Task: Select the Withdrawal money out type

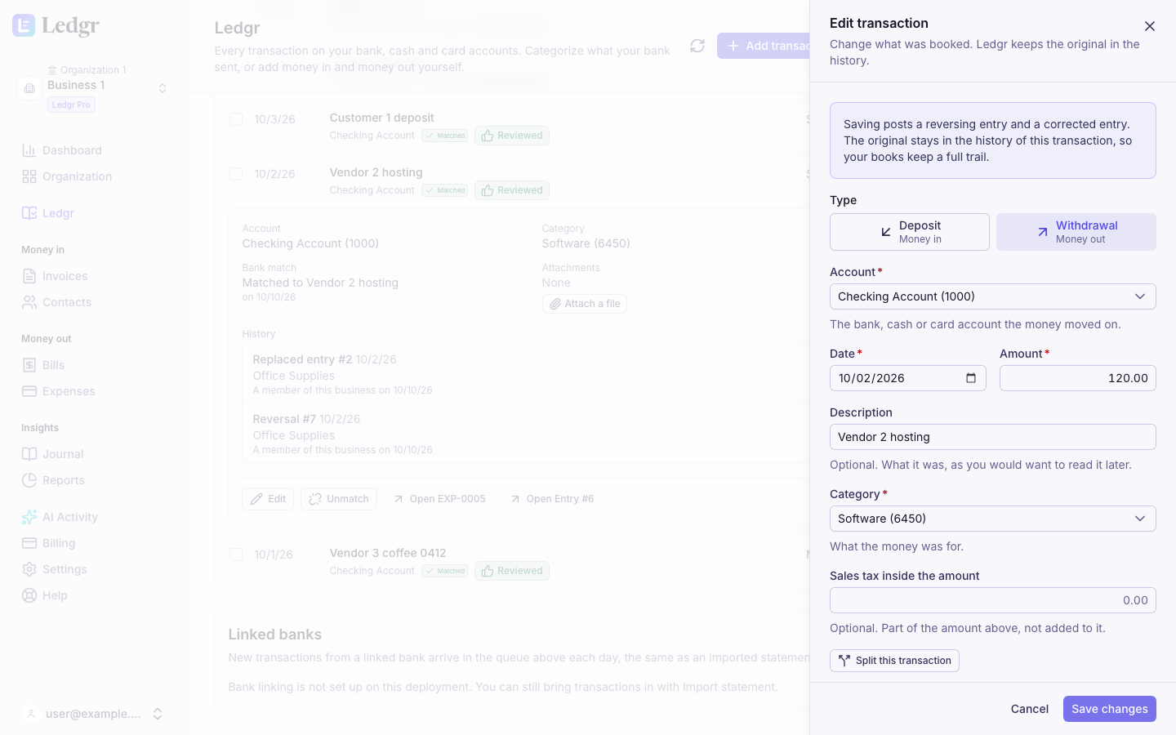Action: [x=1076, y=232]
